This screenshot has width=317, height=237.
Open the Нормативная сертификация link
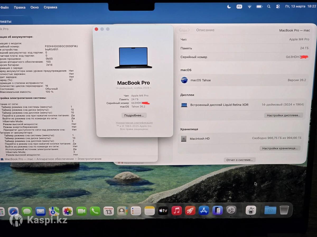coord(134,123)
